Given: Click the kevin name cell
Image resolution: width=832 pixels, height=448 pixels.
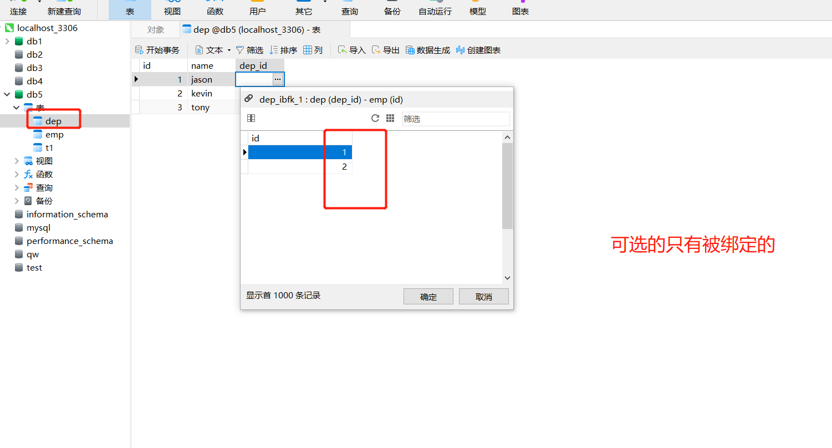Looking at the screenshot, I should click(x=212, y=93).
